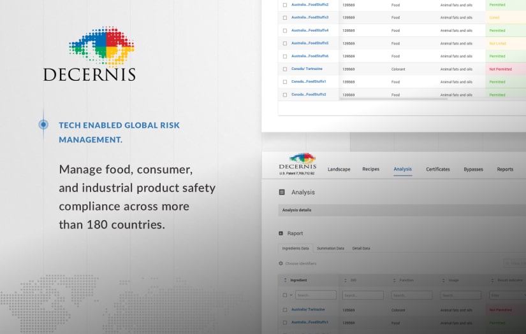
Task: Sort by the DID column arrows
Action: (x=345, y=280)
